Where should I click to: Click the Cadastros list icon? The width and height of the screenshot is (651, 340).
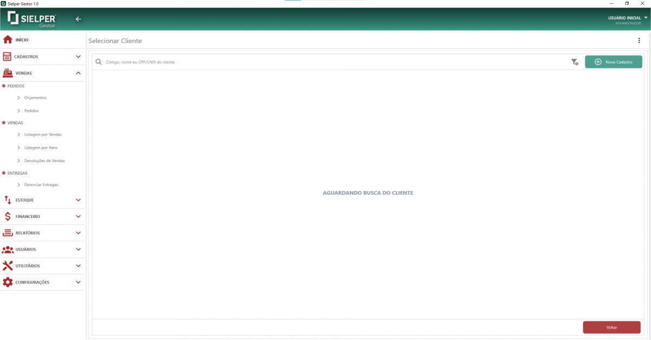7,56
